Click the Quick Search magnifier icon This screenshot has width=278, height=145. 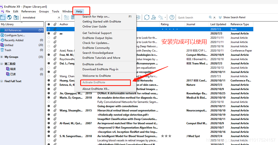[210, 17]
